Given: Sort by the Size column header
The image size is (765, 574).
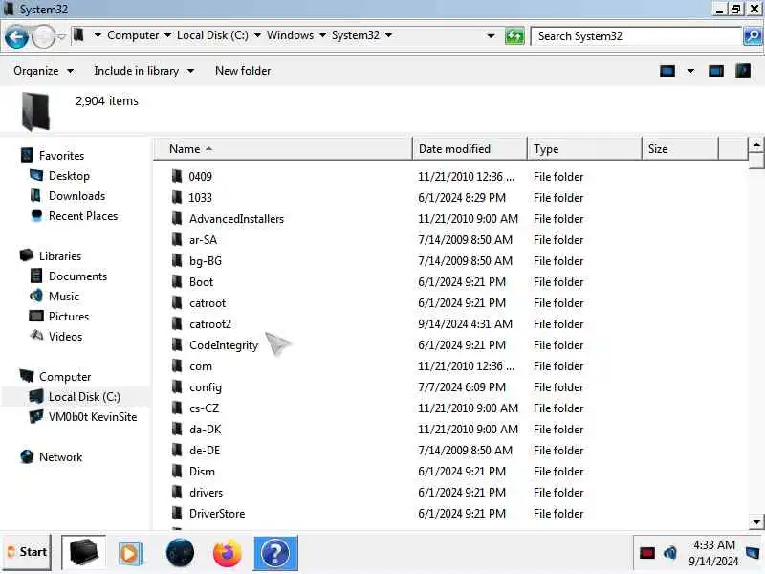Looking at the screenshot, I should pos(680,149).
